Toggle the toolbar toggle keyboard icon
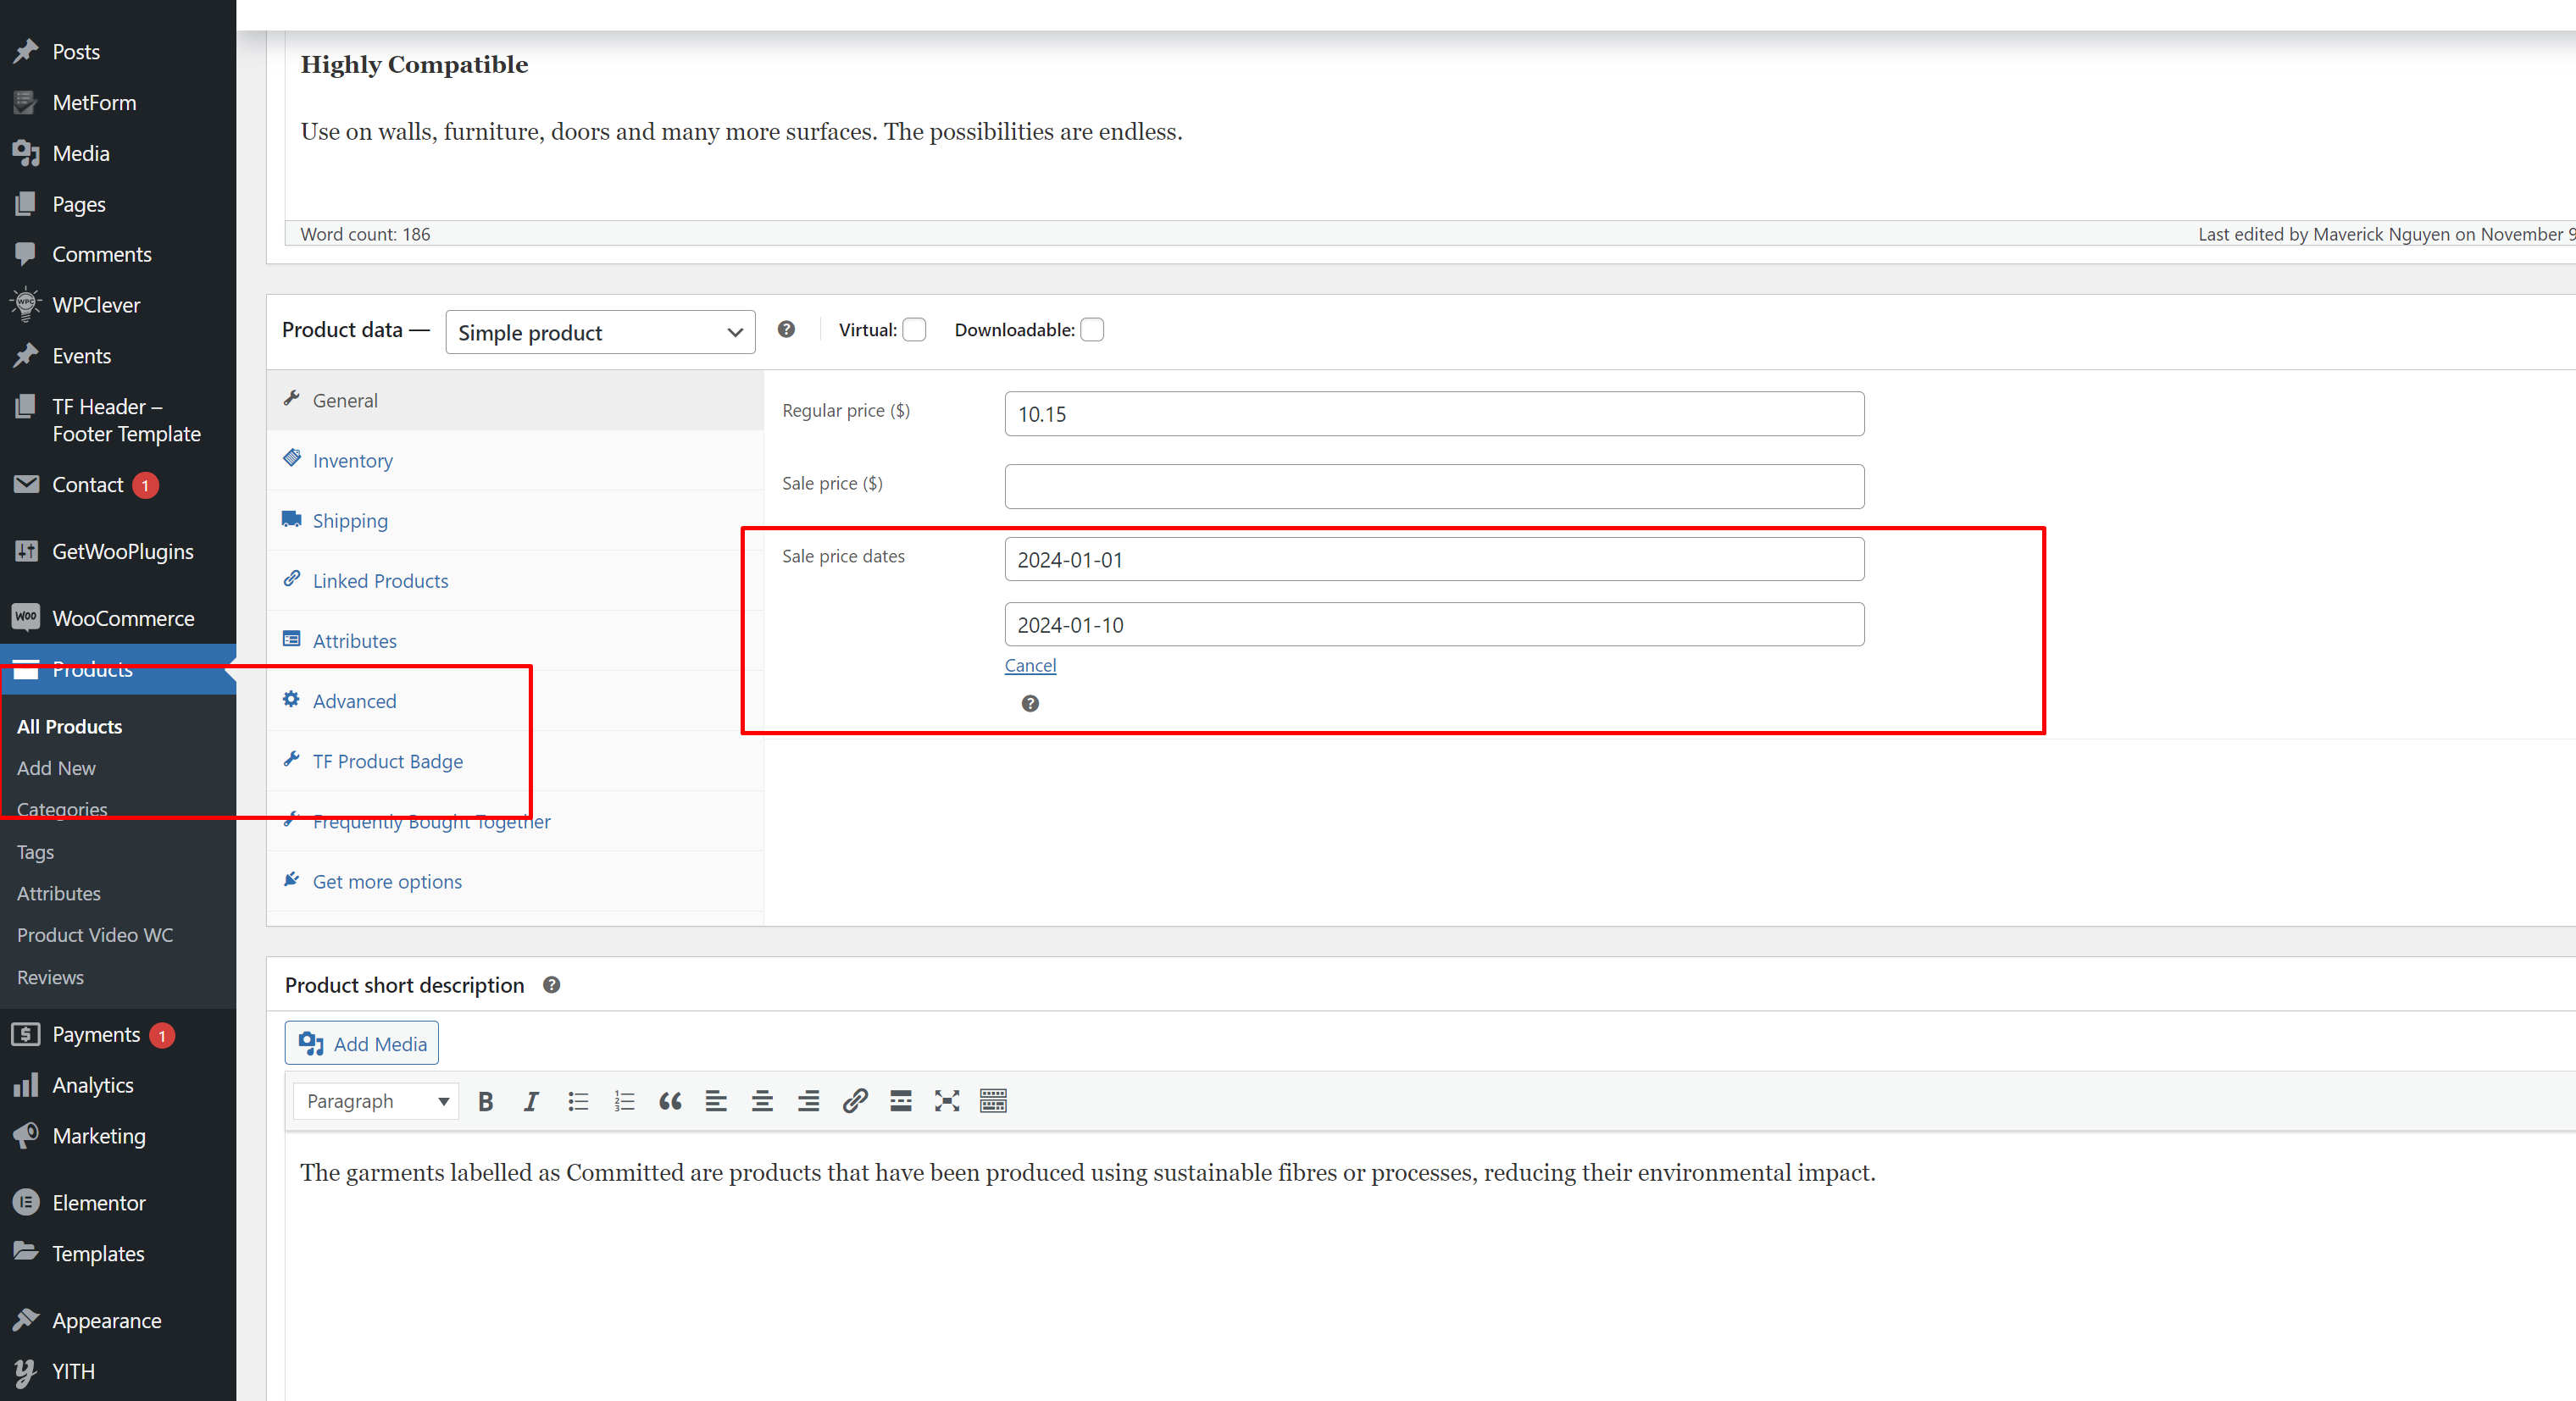This screenshot has height=1401, width=2576. pyautogui.click(x=993, y=1101)
